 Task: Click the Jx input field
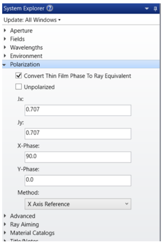tap(78, 110)
